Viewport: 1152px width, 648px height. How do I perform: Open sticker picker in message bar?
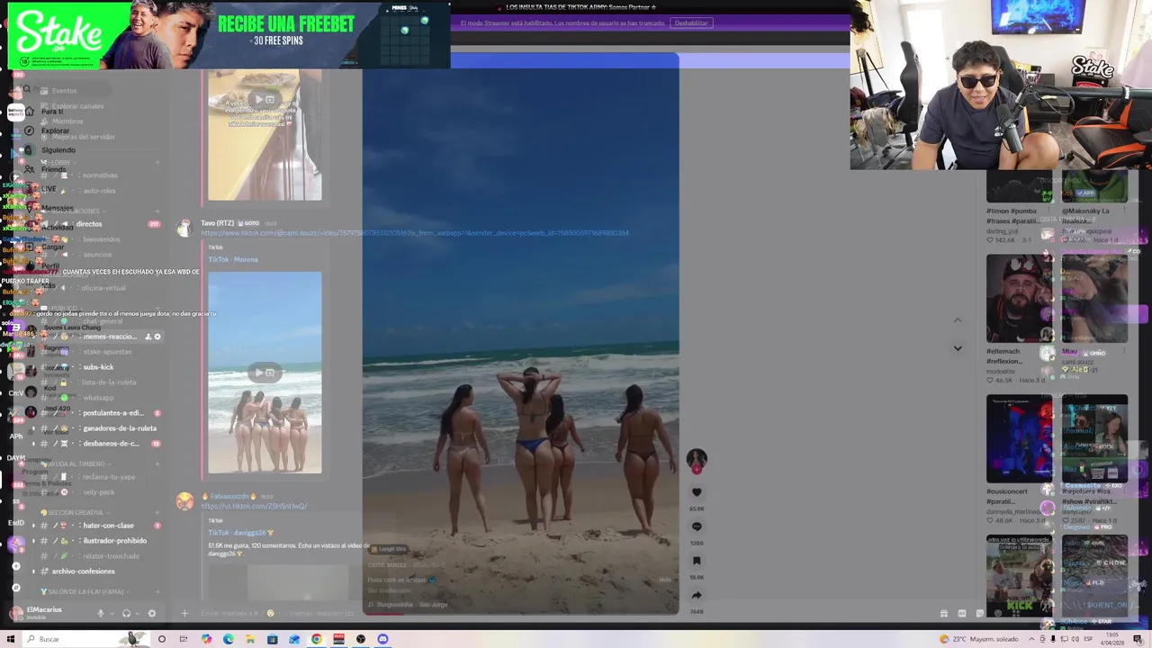[x=980, y=613]
